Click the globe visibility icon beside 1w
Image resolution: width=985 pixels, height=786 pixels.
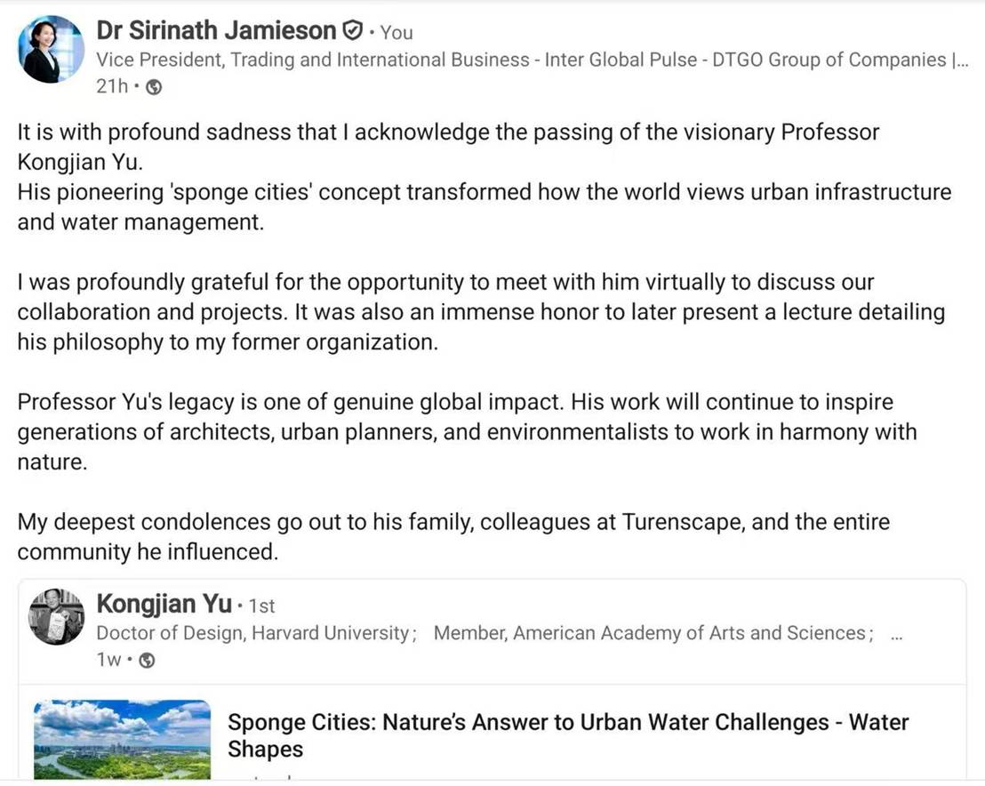[x=148, y=660]
